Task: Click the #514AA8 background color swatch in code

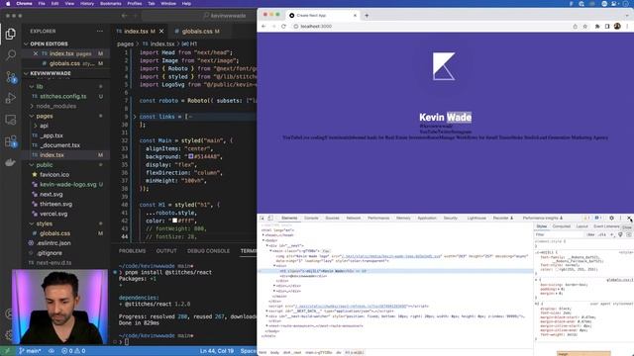Action: (x=191, y=156)
